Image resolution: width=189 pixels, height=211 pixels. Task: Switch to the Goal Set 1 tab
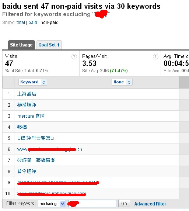click(49, 45)
